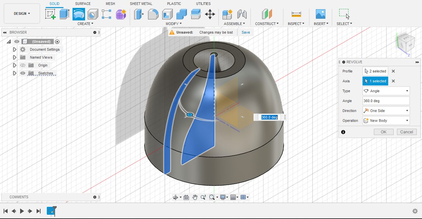
Task: Click the Angle input field in Revolve panel
Action: pyautogui.click(x=386, y=101)
